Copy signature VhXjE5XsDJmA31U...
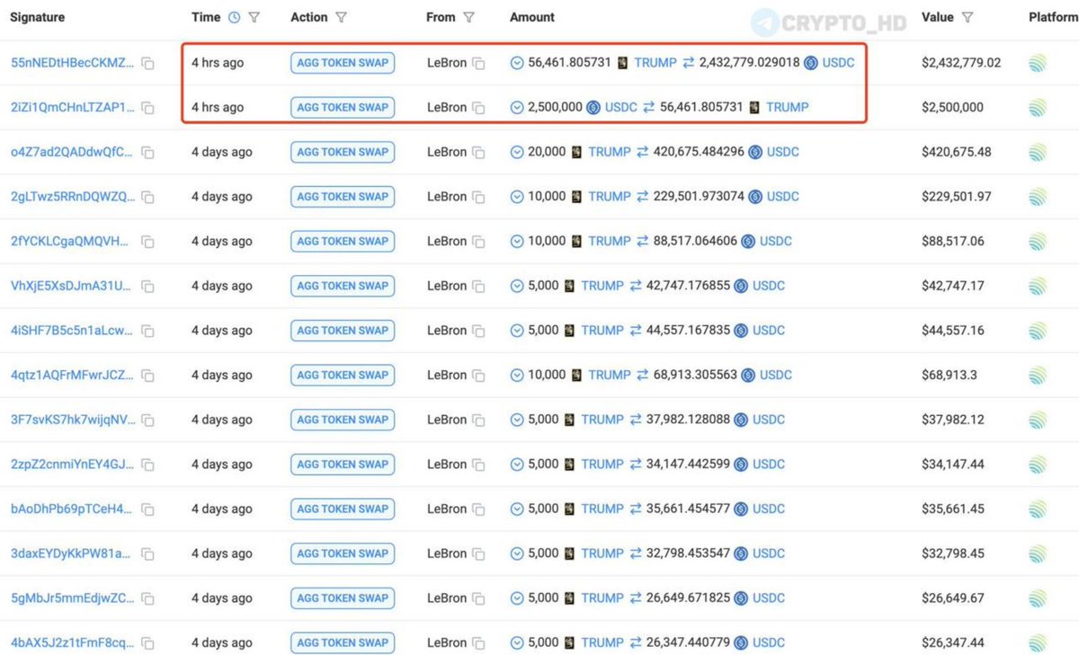Image resolution: width=1079 pixels, height=655 pixels. (147, 287)
